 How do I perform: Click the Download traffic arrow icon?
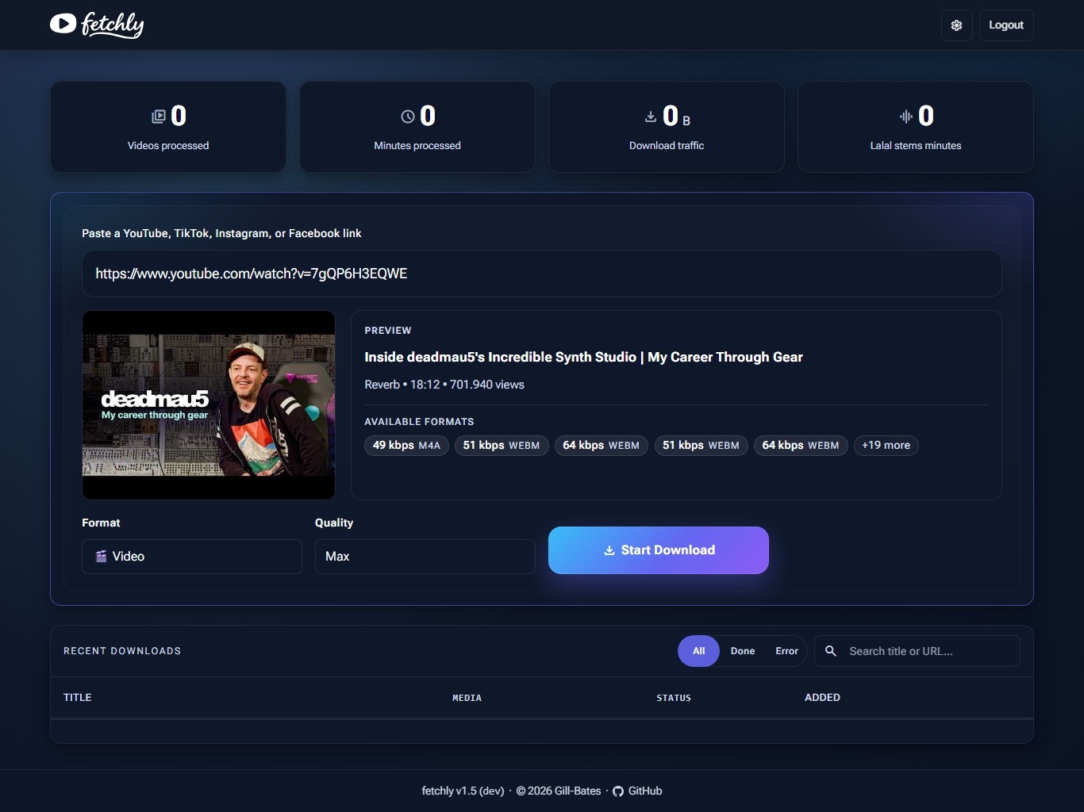[651, 117]
